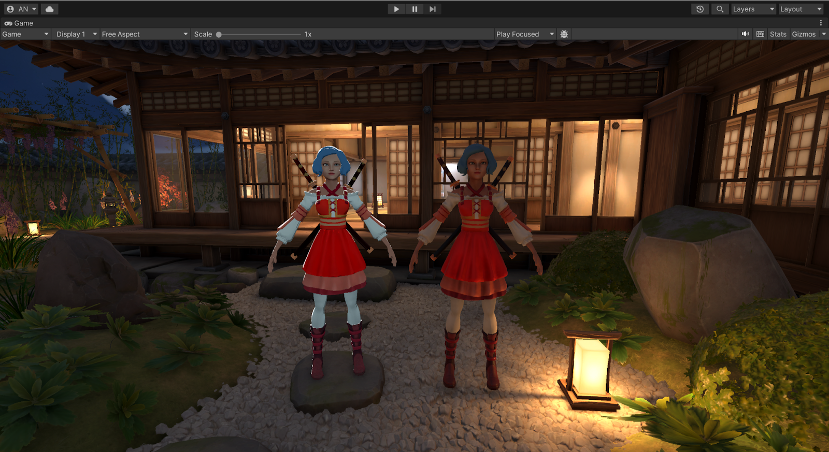The width and height of the screenshot is (829, 452).
Task: Open the undo history icon
Action: tap(700, 9)
